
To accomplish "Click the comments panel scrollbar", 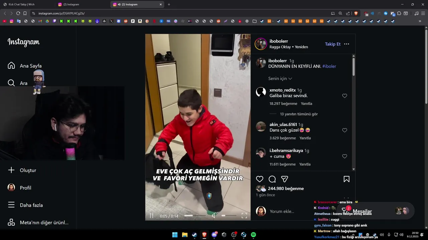I will click(354, 67).
